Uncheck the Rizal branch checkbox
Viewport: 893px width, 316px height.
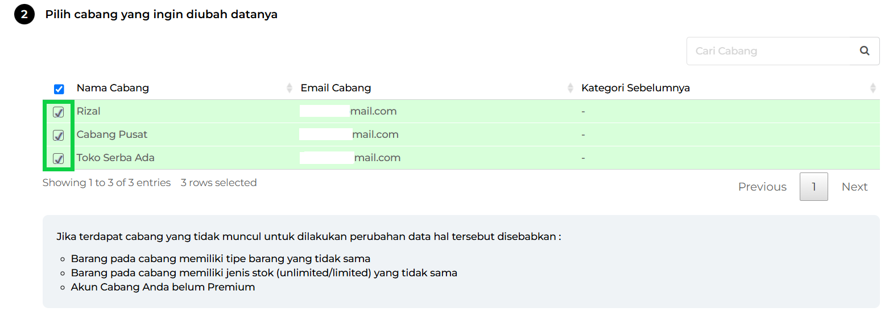point(58,112)
